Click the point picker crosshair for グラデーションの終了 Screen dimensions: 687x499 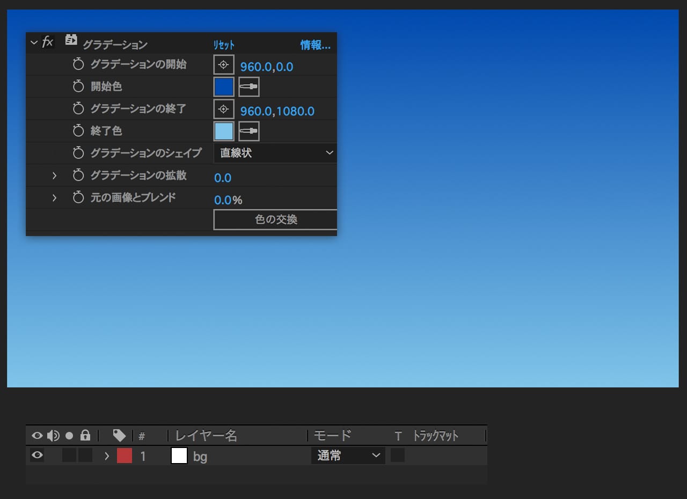pyautogui.click(x=224, y=109)
